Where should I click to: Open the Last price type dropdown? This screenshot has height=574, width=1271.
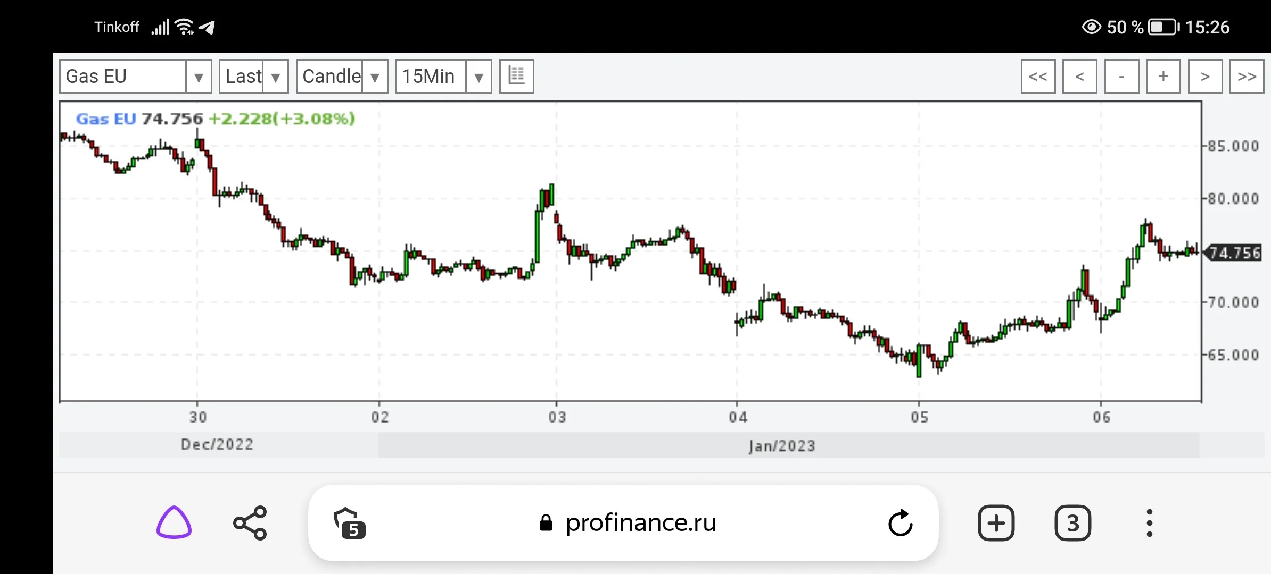point(253,77)
